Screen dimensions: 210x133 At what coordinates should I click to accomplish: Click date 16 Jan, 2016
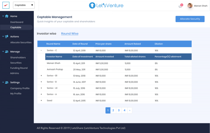click(x=79, y=95)
